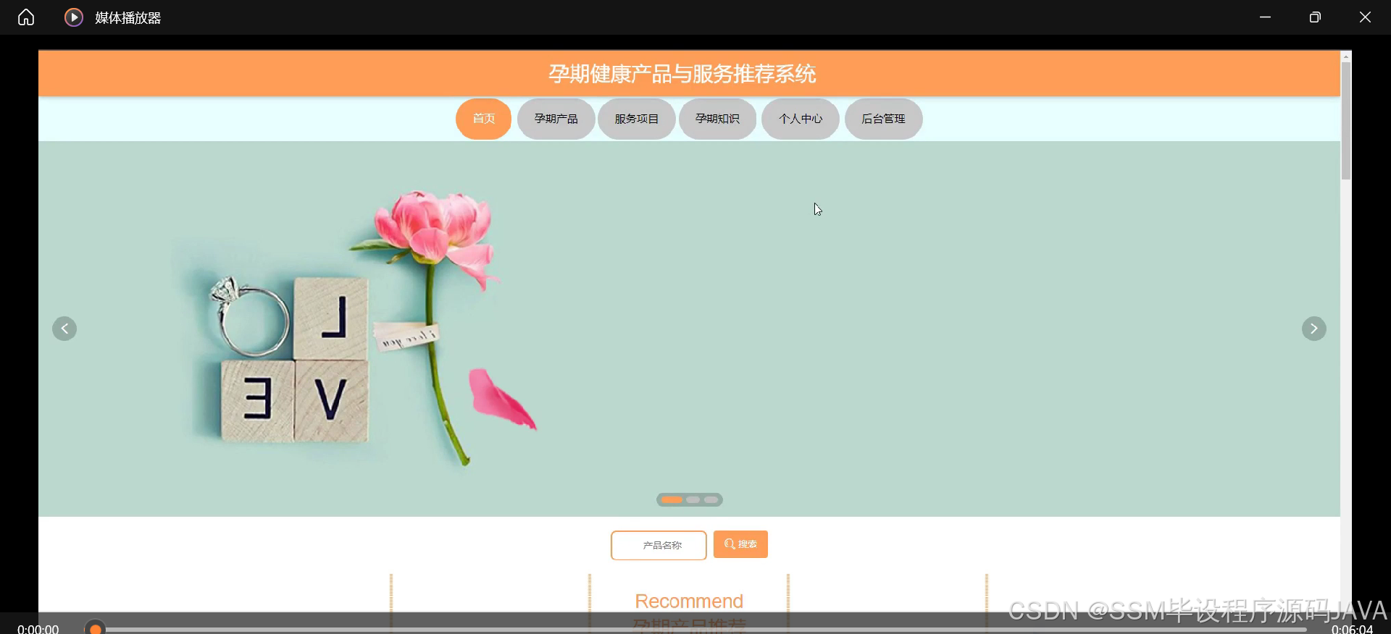Click the media player play logo icon

(x=73, y=17)
